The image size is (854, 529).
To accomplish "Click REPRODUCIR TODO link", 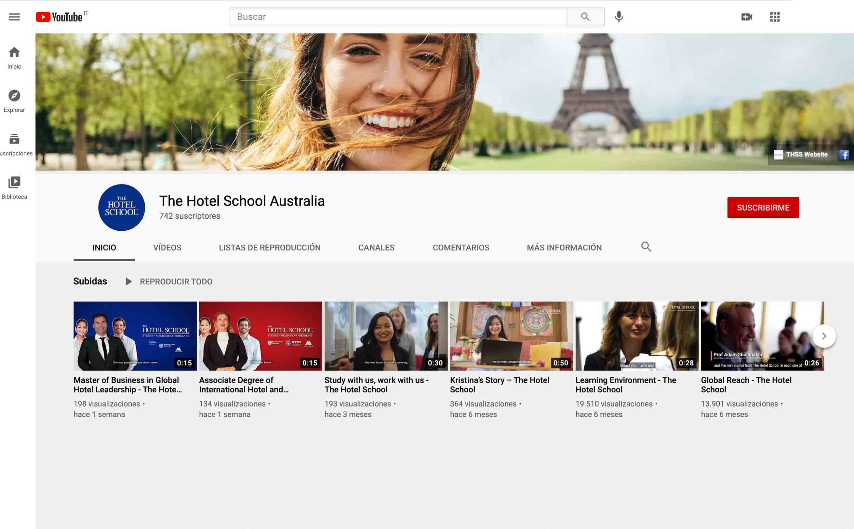I will [x=176, y=282].
